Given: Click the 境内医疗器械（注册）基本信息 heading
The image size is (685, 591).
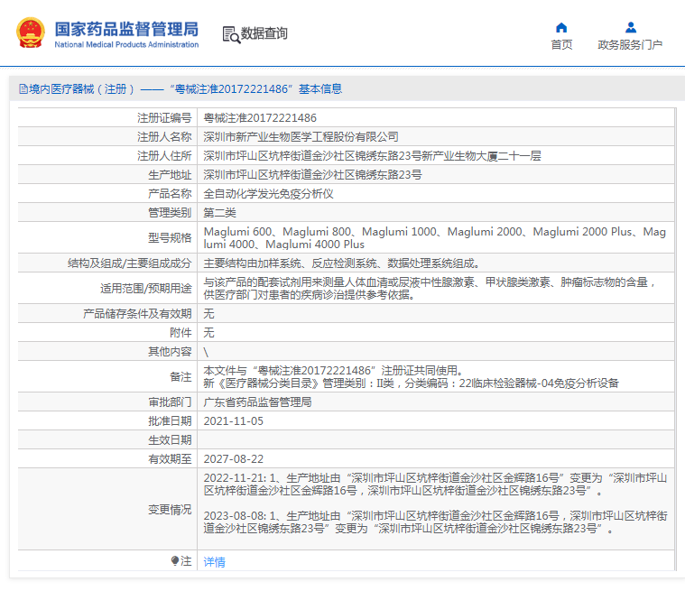Looking at the screenshot, I should click(x=181, y=89).
